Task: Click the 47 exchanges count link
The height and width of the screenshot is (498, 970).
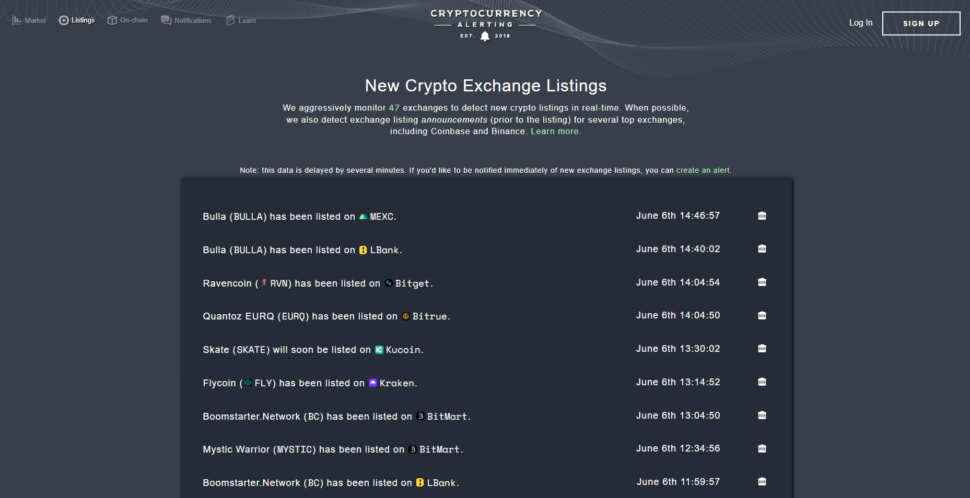Action: click(394, 108)
